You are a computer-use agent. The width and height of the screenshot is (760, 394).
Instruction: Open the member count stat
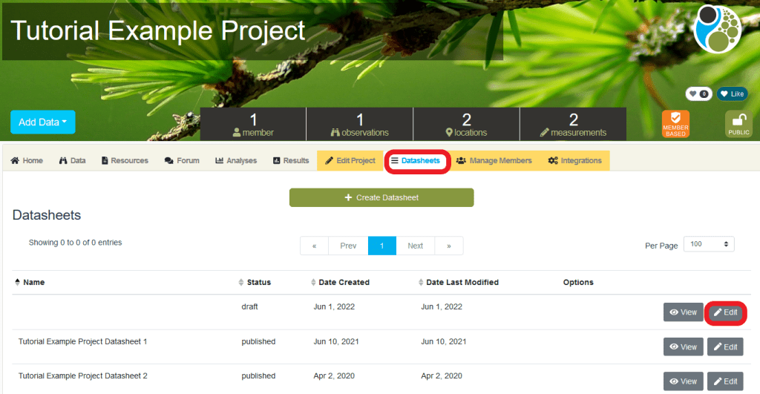click(253, 125)
